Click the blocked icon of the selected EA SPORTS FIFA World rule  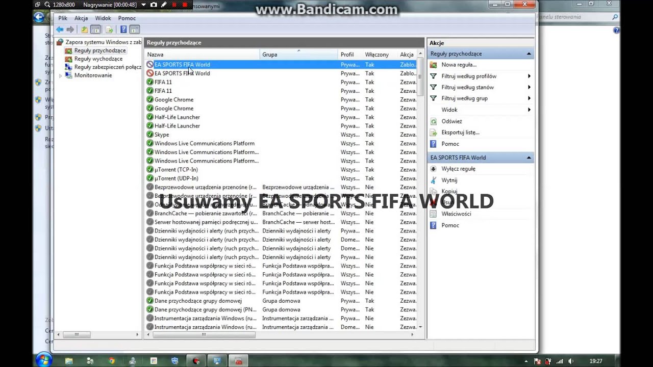pos(150,65)
